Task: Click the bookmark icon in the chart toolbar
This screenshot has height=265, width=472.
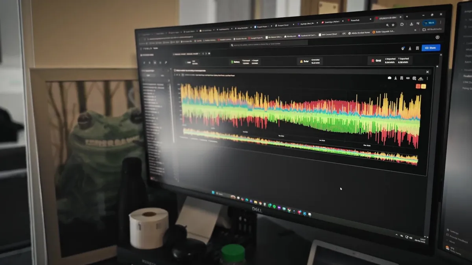Action: [x=402, y=78]
